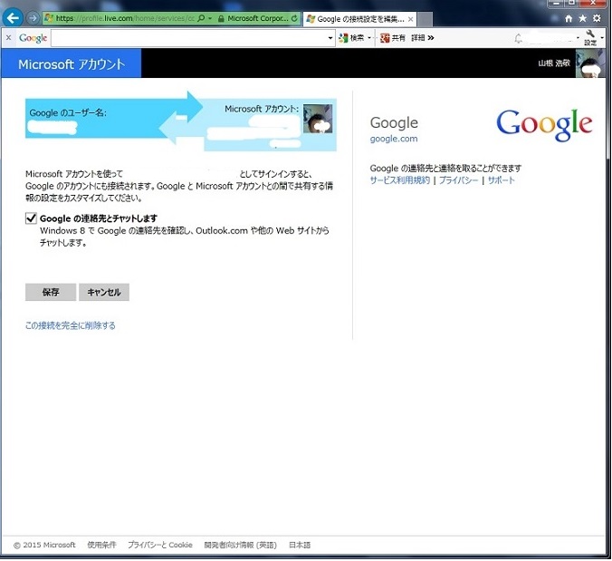Go back with the browser back arrow
612x561 pixels.
click(12, 18)
